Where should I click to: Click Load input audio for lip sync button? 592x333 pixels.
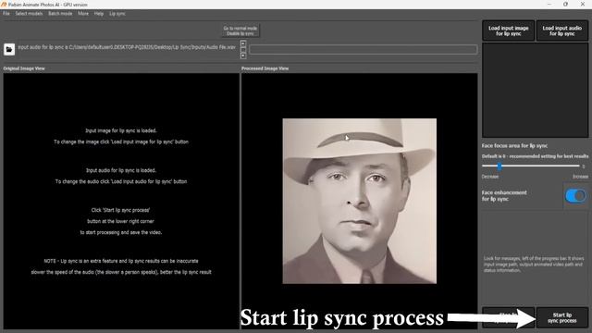coord(561,31)
